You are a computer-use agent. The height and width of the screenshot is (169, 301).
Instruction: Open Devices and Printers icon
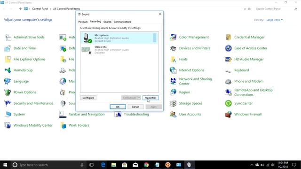tap(173, 48)
